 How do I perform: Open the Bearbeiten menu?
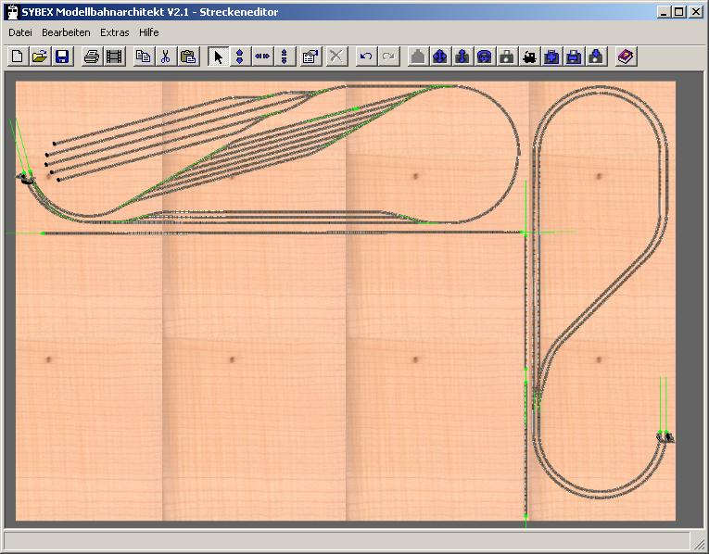[x=66, y=32]
